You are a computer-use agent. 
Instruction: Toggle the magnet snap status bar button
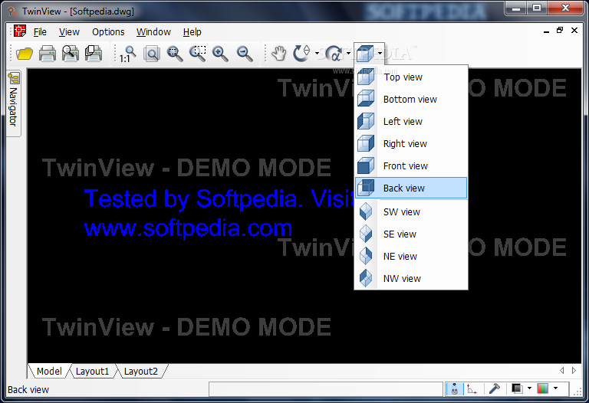[455, 389]
